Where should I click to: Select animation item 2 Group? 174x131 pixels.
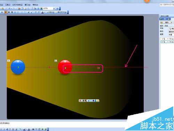pos(167,42)
